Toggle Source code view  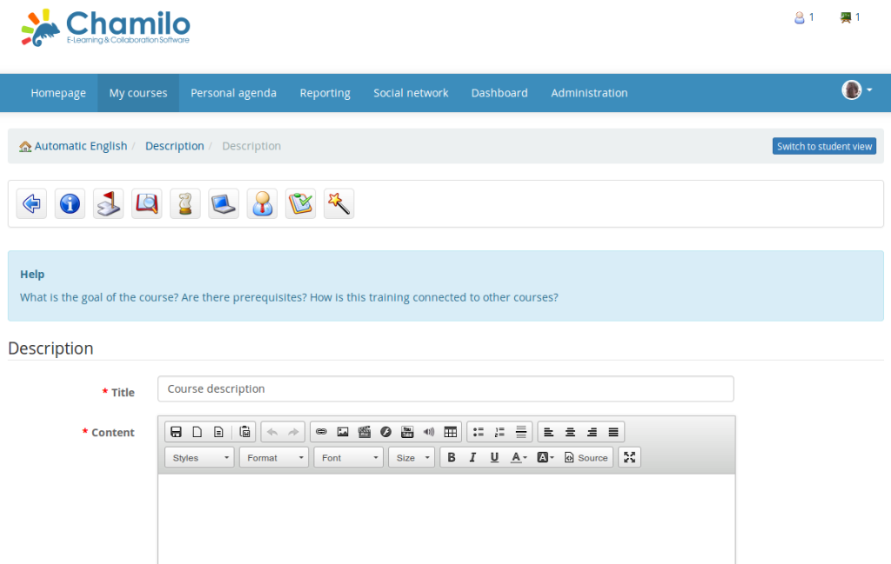[586, 457]
